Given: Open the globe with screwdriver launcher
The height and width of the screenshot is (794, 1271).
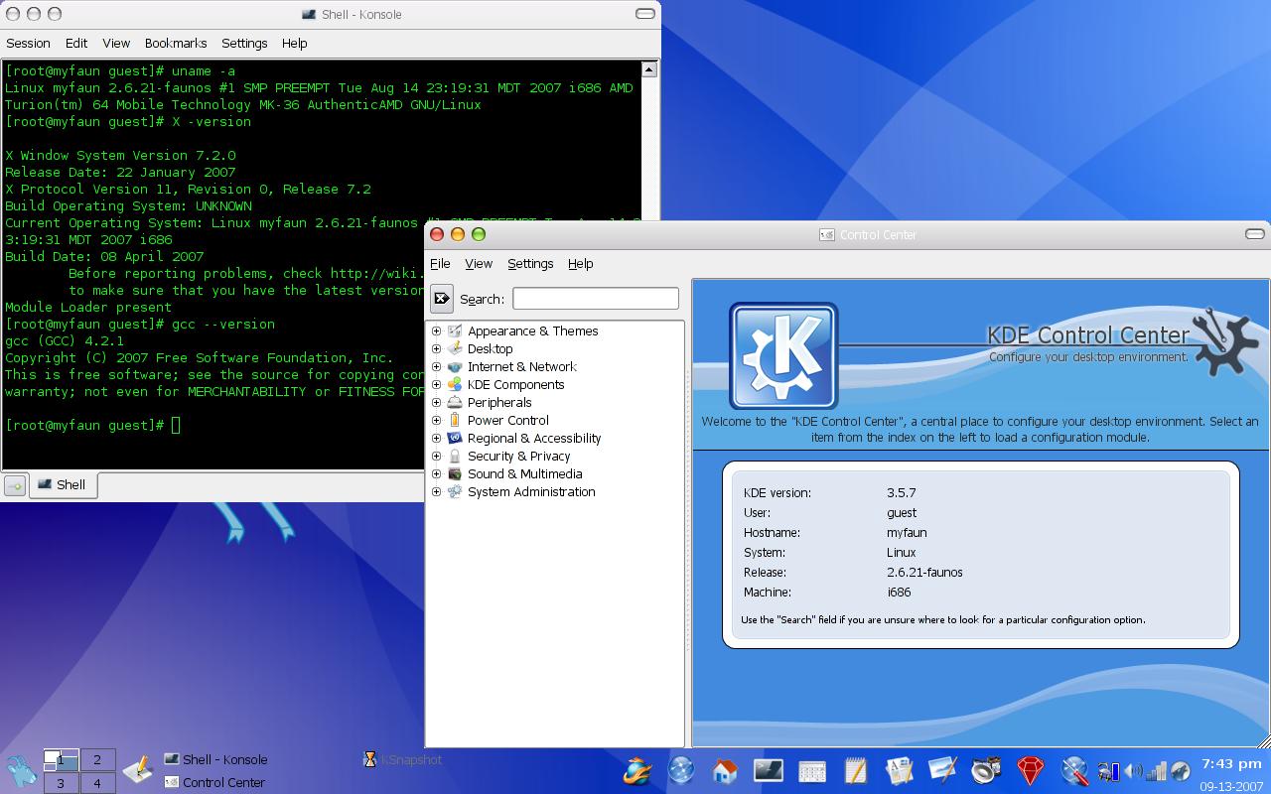Looking at the screenshot, I should [x=1073, y=770].
